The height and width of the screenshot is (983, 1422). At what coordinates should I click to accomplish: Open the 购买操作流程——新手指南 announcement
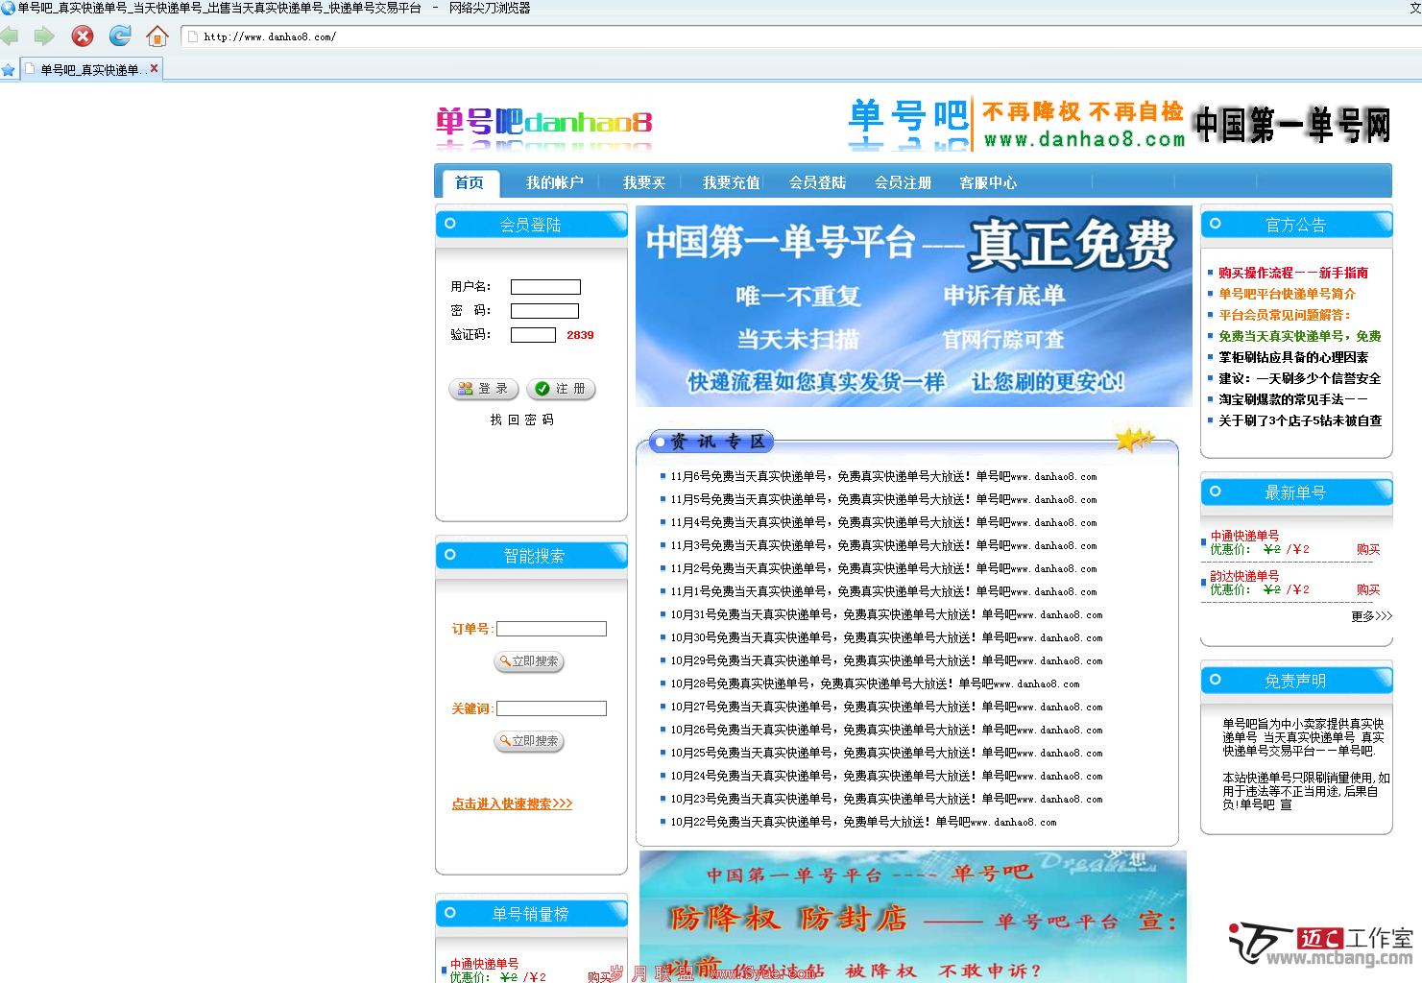point(1292,273)
